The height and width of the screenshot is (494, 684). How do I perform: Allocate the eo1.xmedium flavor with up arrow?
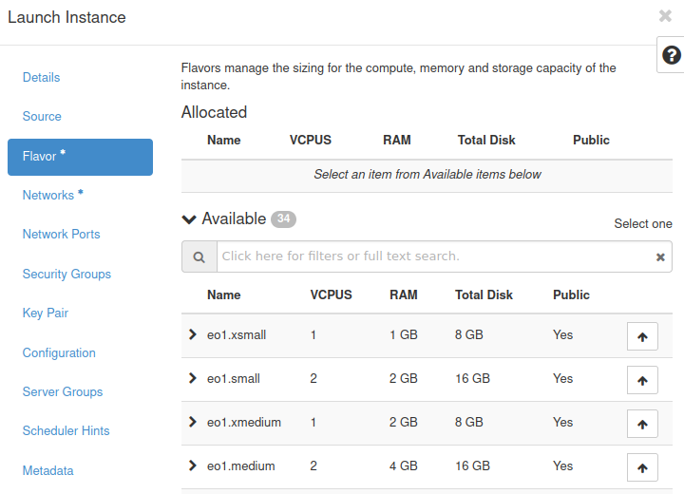[642, 424]
